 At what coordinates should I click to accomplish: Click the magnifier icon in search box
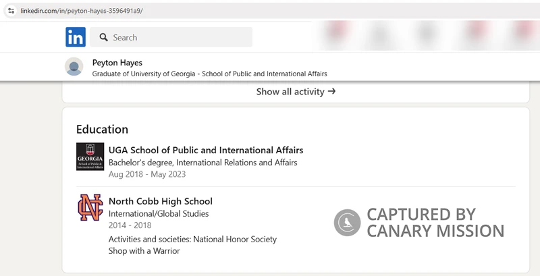tap(104, 37)
